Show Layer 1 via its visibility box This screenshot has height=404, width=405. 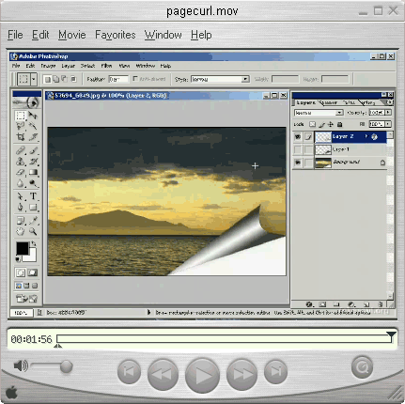(x=298, y=149)
